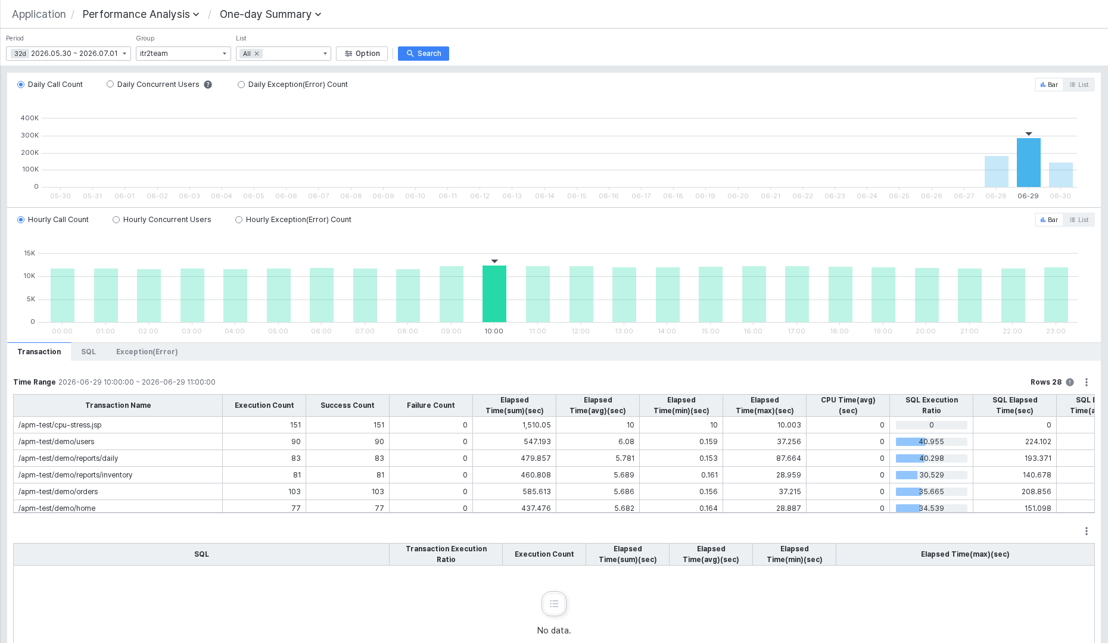This screenshot has width=1108, height=643.
Task: Select the 06-28 bar in daily chart
Action: pyautogui.click(x=996, y=171)
